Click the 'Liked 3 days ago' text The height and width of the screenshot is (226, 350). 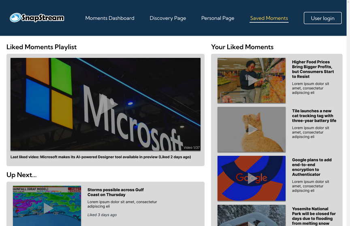(102, 215)
